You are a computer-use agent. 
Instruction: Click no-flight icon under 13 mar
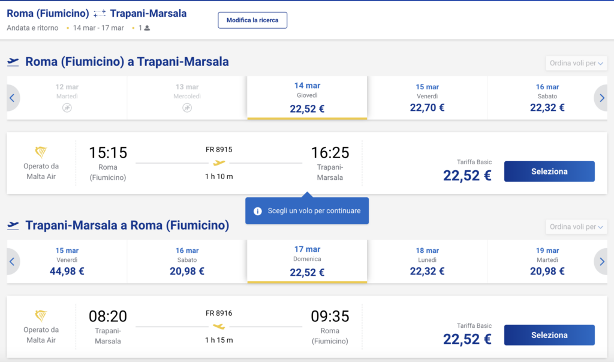coord(187,108)
